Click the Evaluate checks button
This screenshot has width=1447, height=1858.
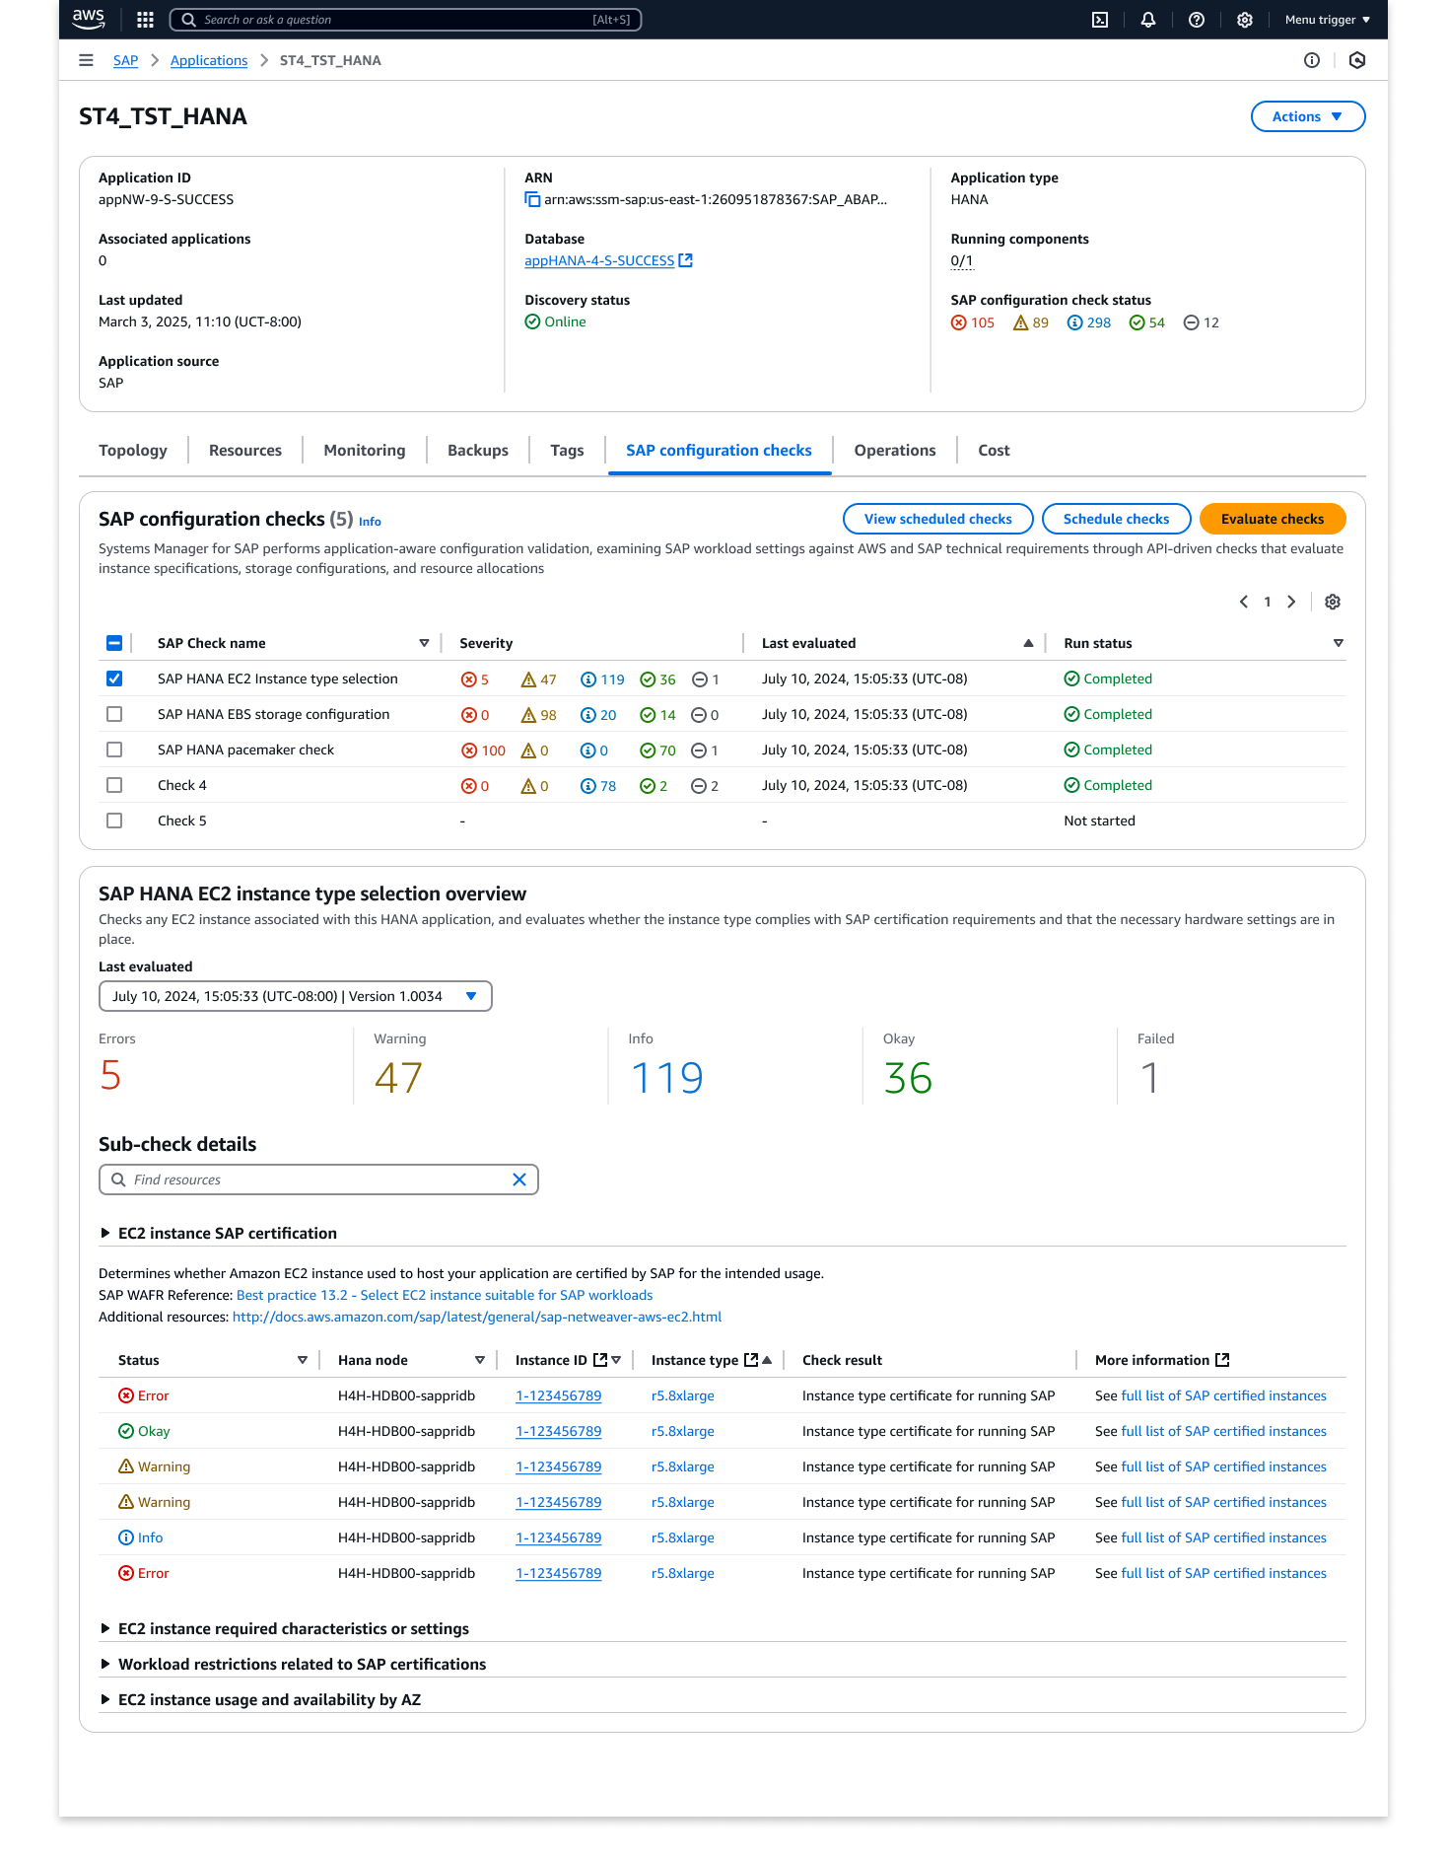[1272, 519]
